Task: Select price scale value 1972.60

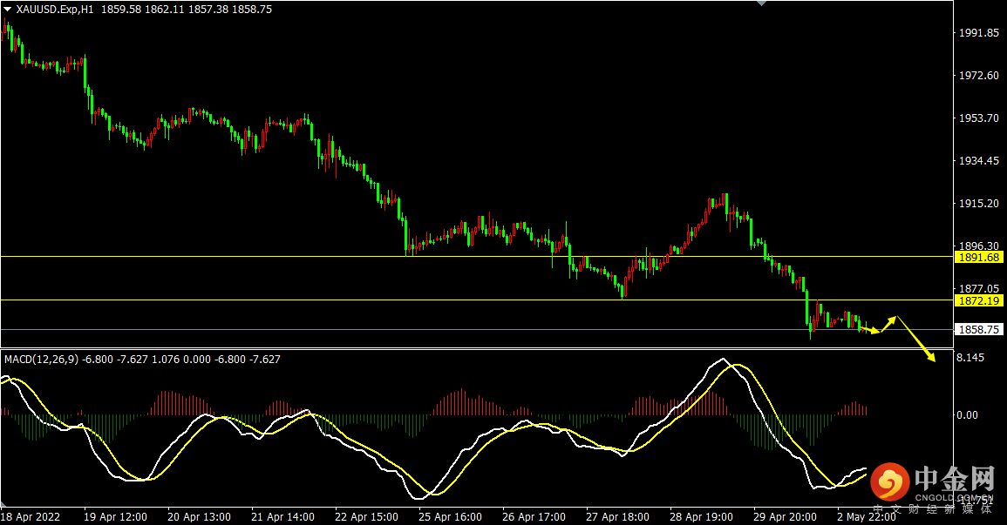Action: pos(979,76)
